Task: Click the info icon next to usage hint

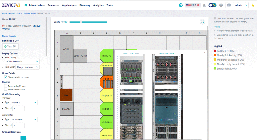Action: coord(215,18)
